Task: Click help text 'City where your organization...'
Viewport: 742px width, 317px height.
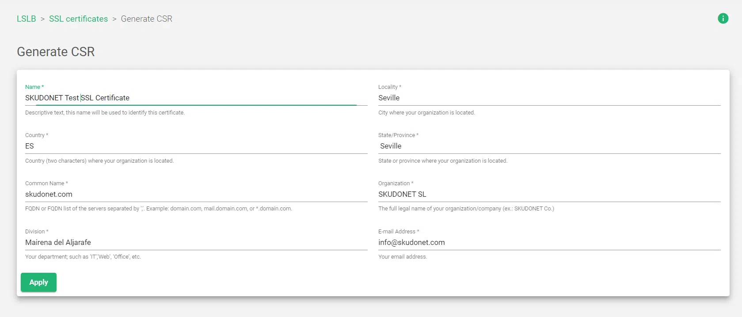Action: pos(426,113)
